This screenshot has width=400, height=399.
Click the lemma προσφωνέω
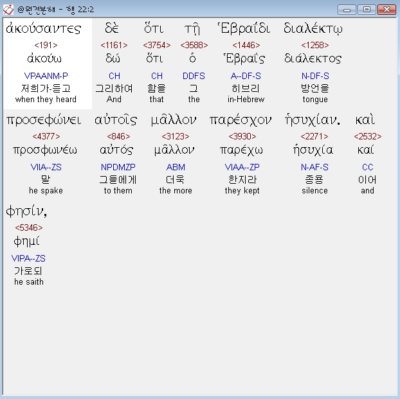(45, 150)
